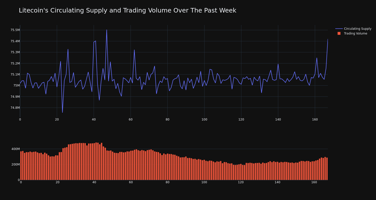Click the last trading volume bar
Viewport: 376px width, 200px height.
tap(327, 169)
